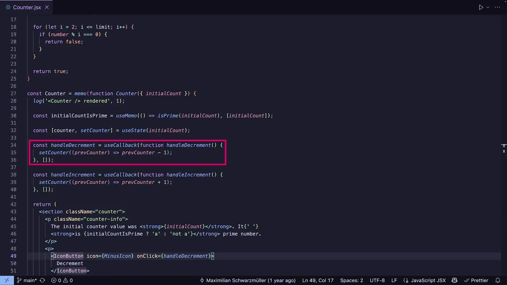Viewport: 507px width, 285px height.
Task: Click 'return false;' on line 20
Action: (64, 42)
